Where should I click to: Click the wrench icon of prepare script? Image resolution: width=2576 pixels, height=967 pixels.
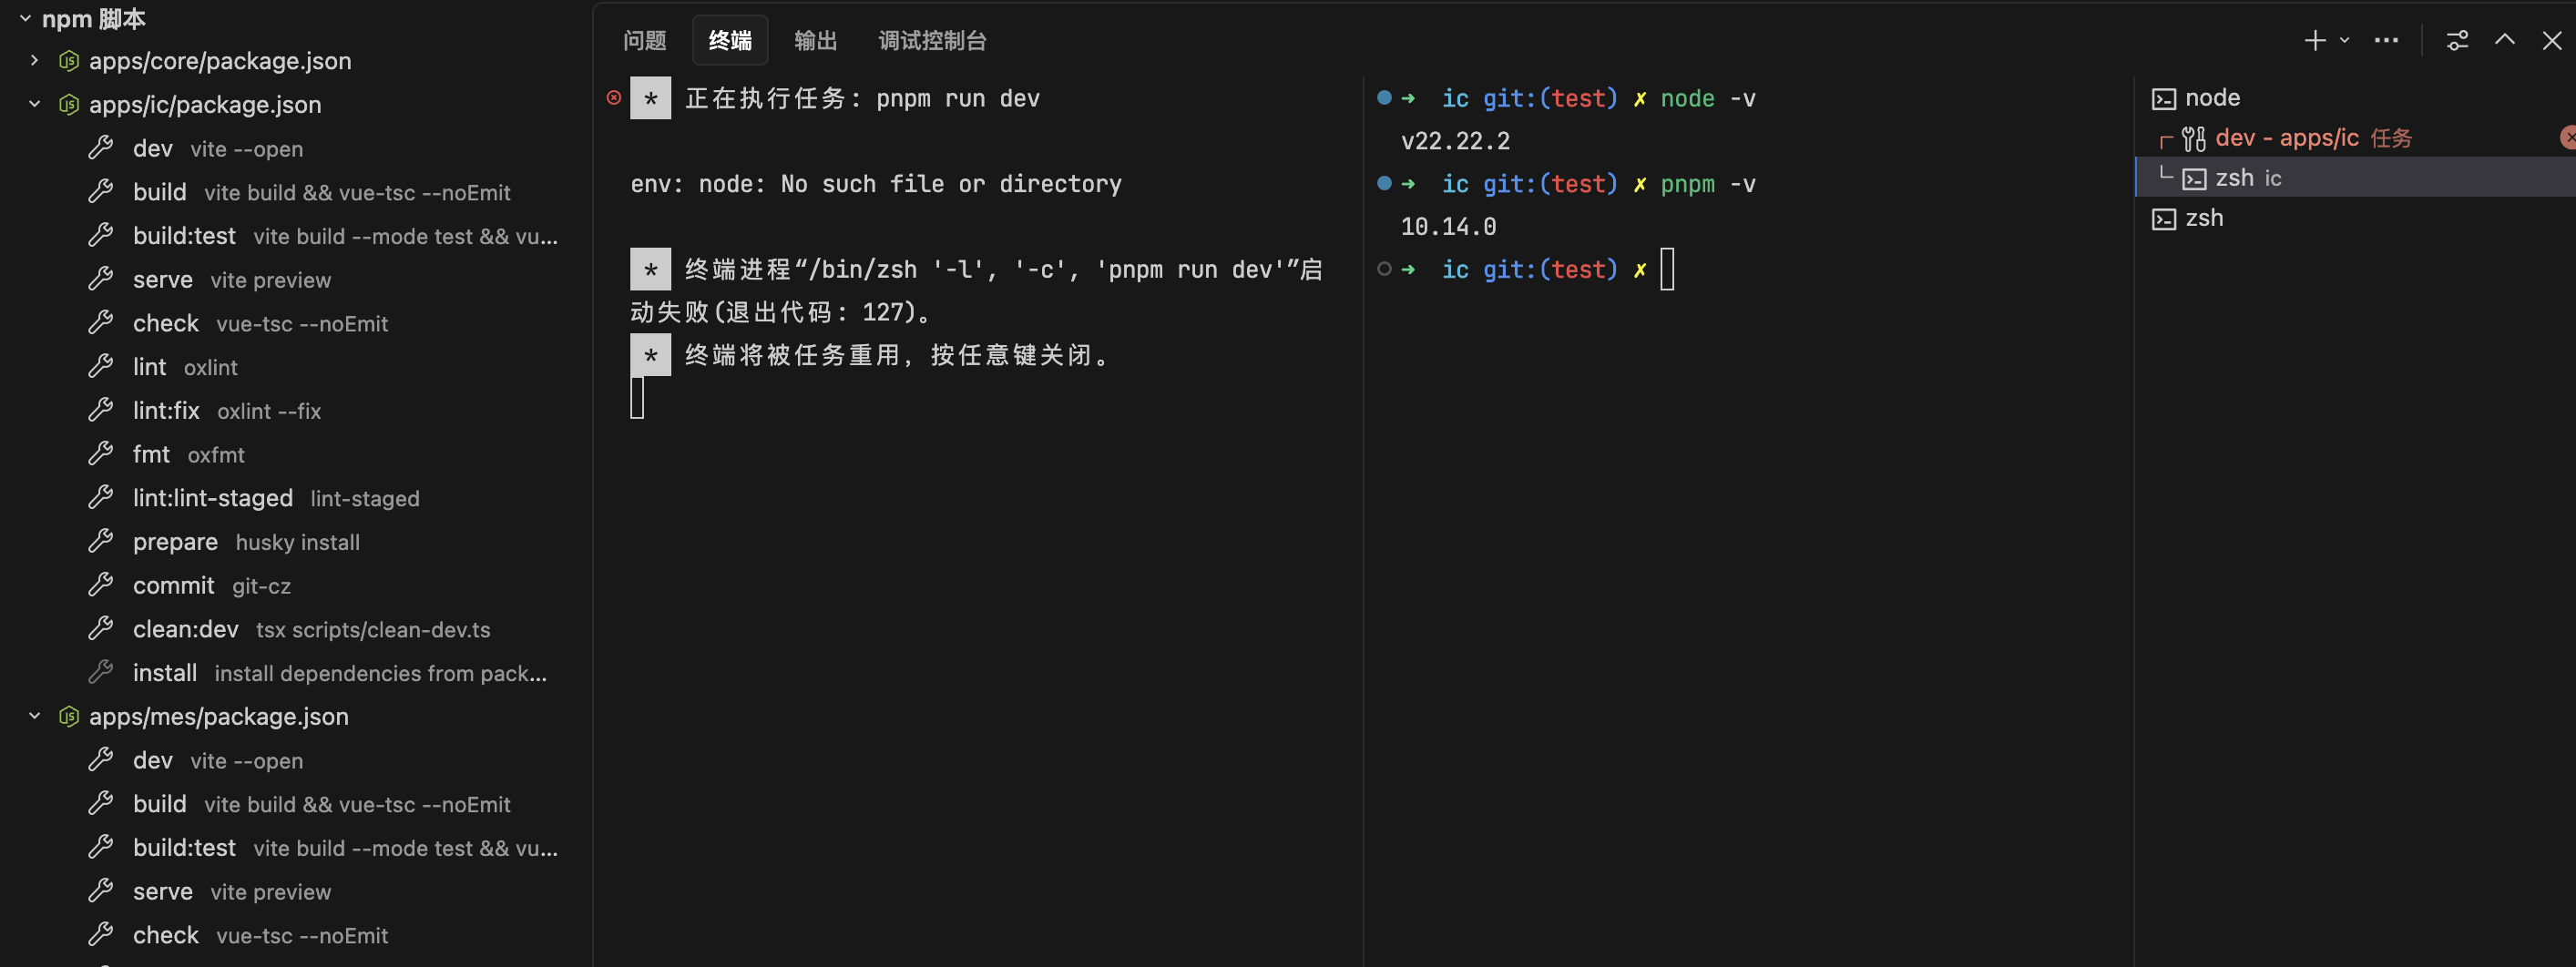pyautogui.click(x=101, y=541)
